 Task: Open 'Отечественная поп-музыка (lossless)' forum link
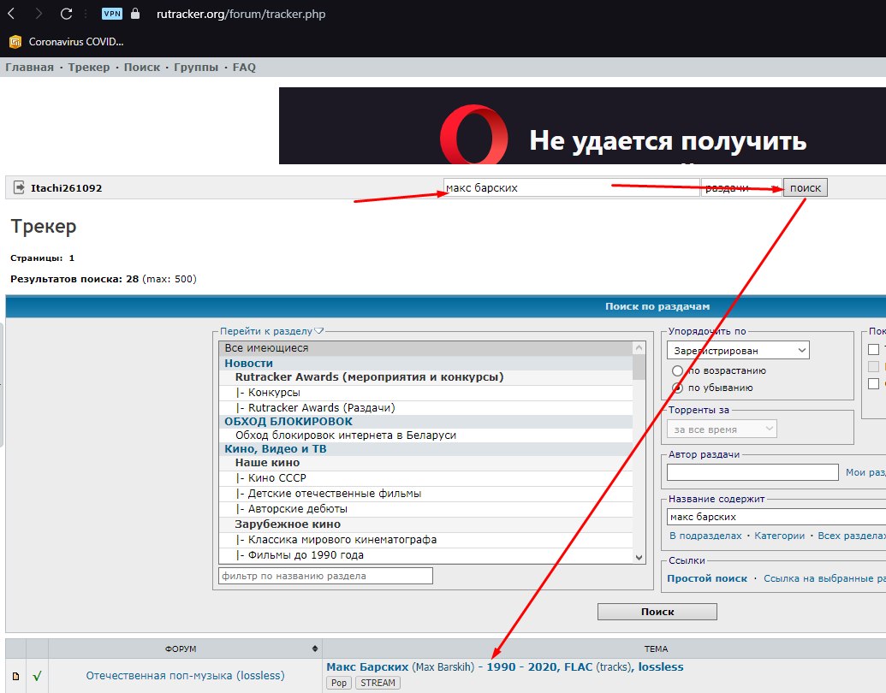tap(185, 676)
